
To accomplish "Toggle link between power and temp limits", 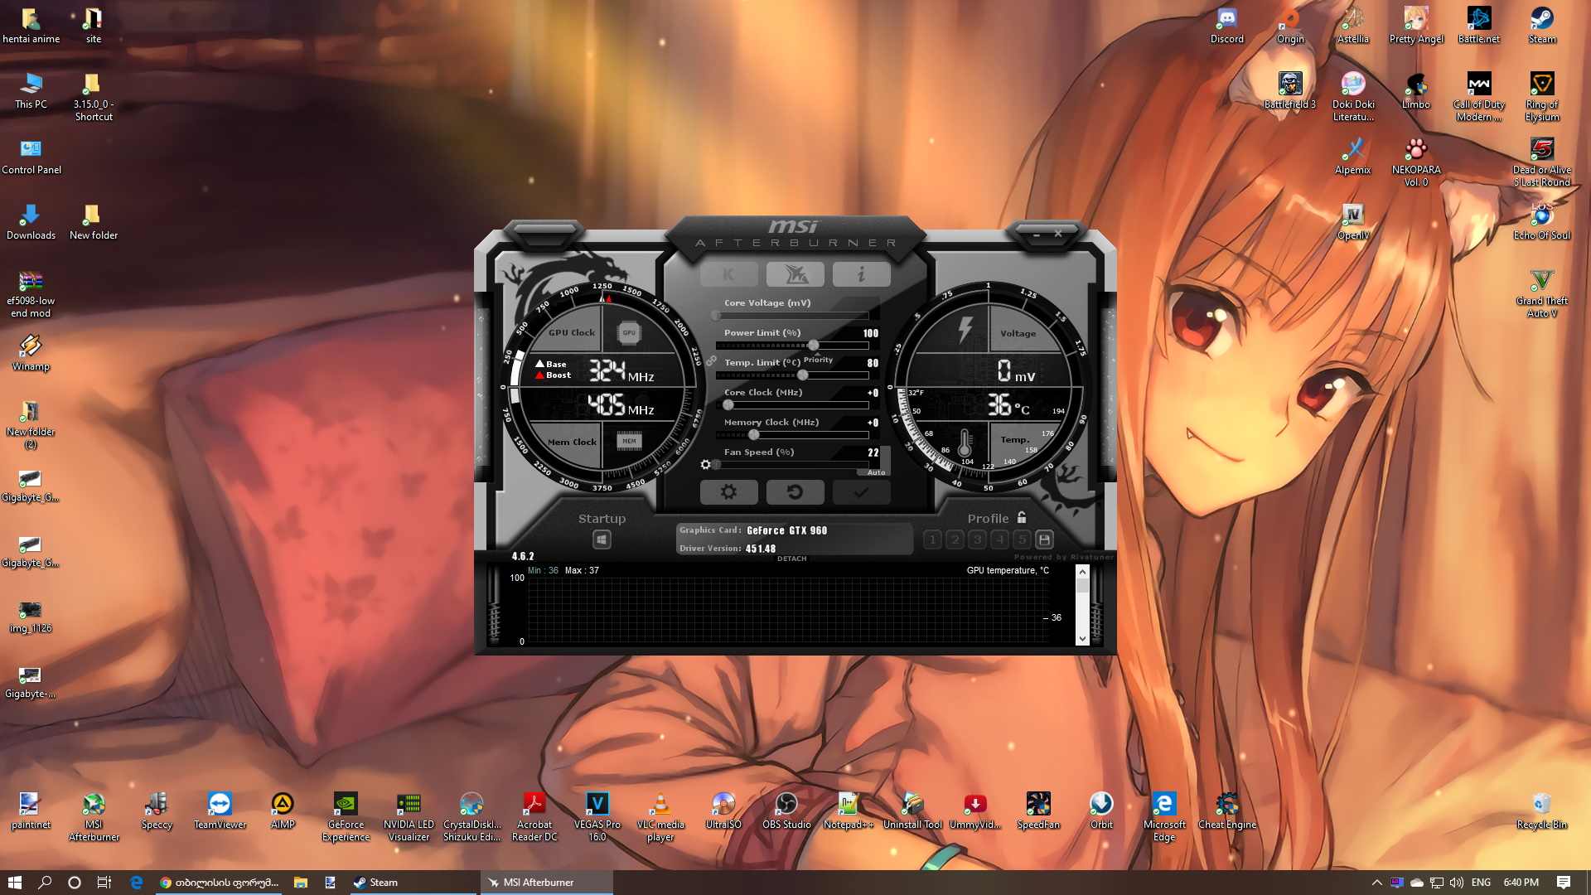I will pos(711,361).
